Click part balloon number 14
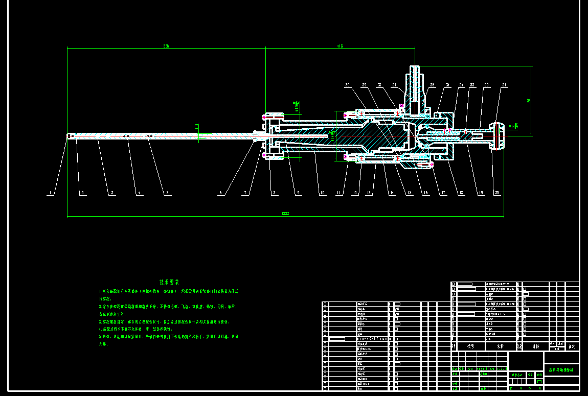 coord(392,193)
